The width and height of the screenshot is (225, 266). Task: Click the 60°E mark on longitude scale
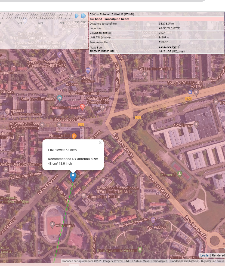click(x=41, y=23)
